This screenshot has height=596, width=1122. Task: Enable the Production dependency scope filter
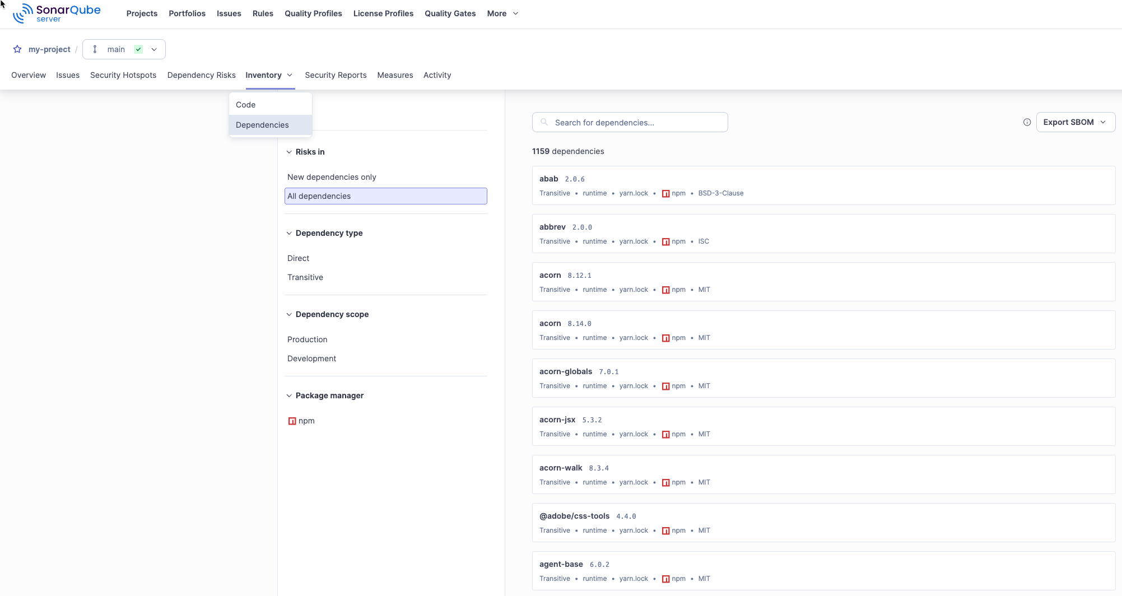tap(307, 339)
